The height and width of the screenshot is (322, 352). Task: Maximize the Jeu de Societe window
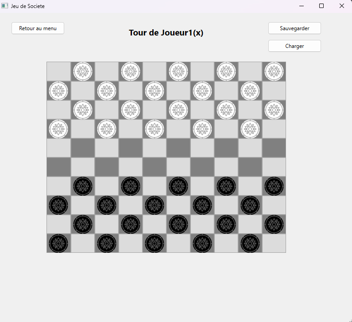321,6
